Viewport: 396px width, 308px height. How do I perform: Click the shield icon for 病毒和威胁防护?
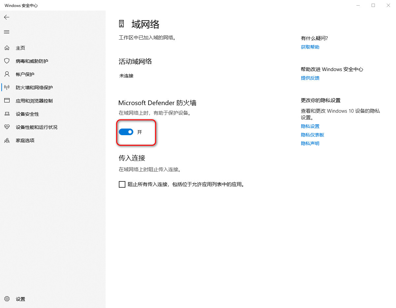click(7, 61)
